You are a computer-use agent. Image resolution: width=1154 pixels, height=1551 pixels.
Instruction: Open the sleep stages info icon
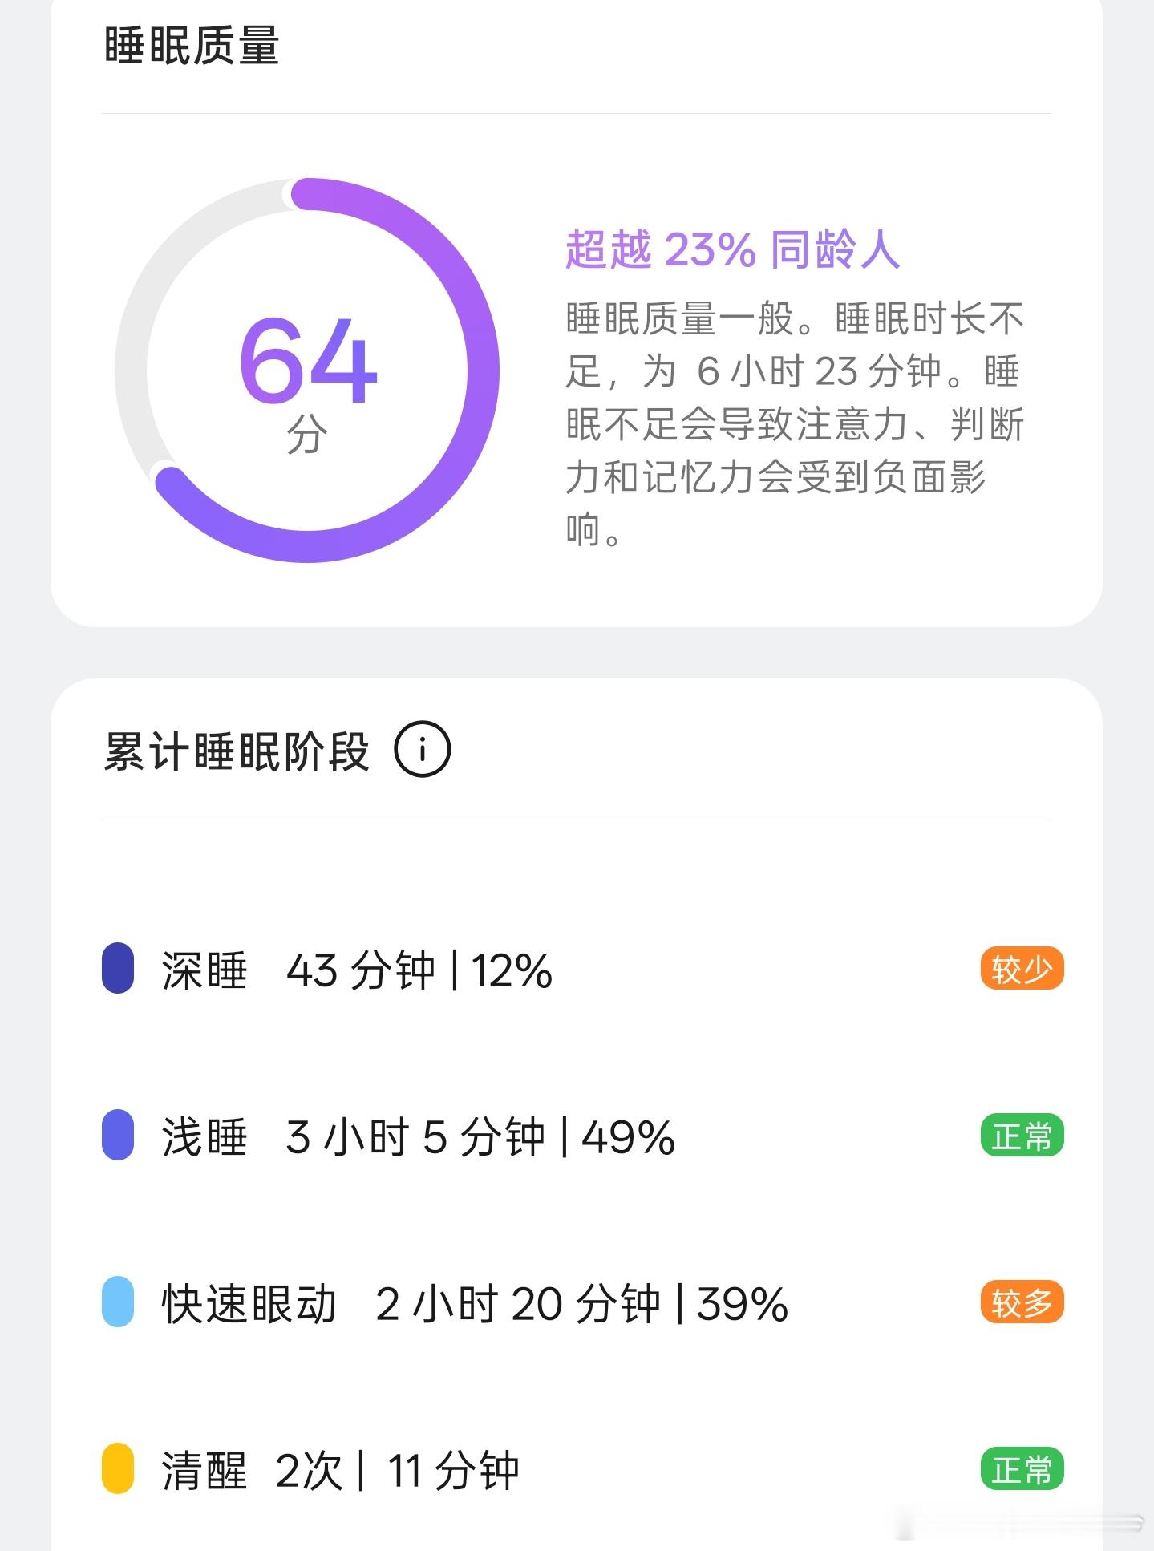422,750
